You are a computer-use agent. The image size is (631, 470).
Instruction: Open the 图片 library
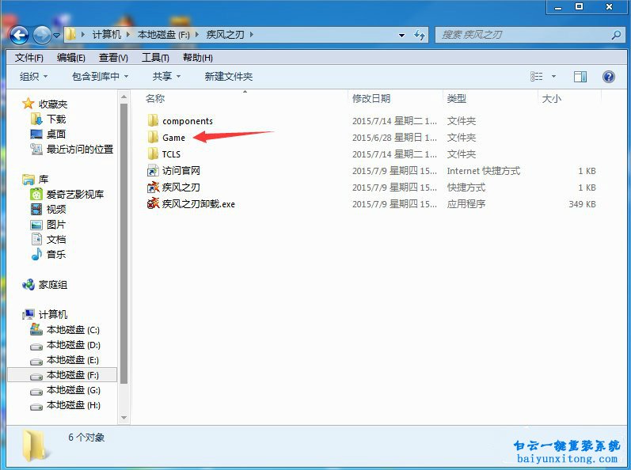tap(56, 225)
